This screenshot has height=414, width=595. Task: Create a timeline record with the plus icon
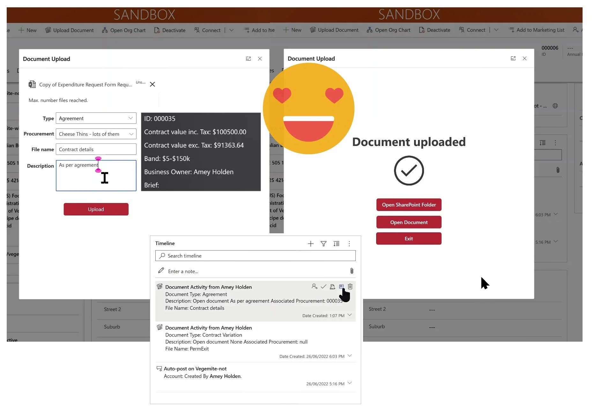310,243
